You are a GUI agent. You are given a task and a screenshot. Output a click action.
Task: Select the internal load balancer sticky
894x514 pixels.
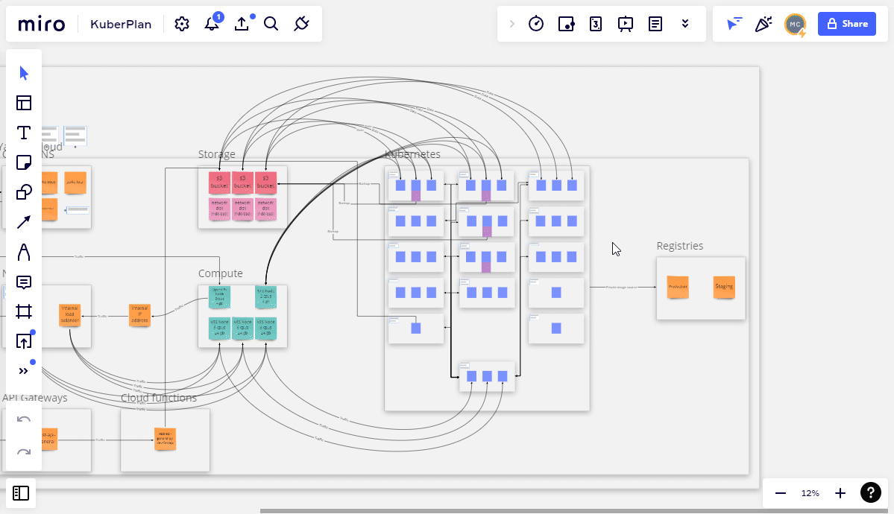point(69,315)
